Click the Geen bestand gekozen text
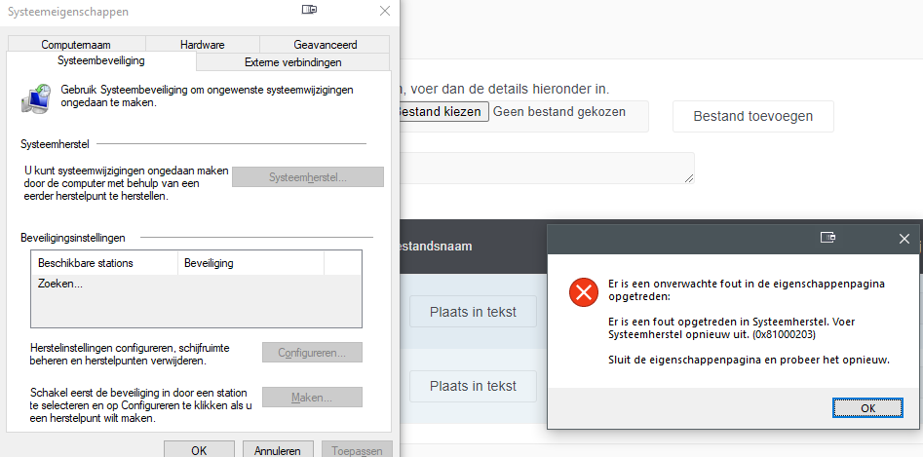Viewport: 923px width, 457px height. click(559, 111)
